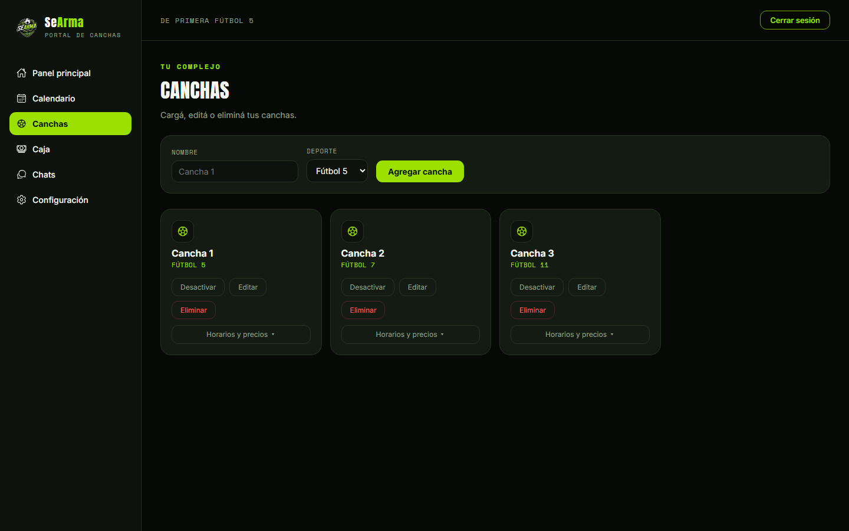Delete Cancha 2 with the Eliminar button
This screenshot has height=531, width=849.
(363, 310)
